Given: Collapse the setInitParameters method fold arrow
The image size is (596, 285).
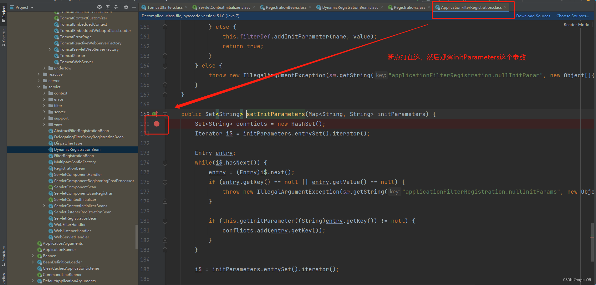Looking at the screenshot, I should tap(165, 114).
